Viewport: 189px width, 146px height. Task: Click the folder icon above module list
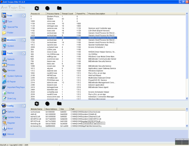(59, 103)
